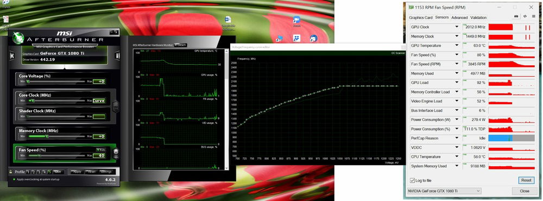Screen dimensions: 543x201
Task: Click the Kombustor K button in Afterburner
Action: [12, 56]
